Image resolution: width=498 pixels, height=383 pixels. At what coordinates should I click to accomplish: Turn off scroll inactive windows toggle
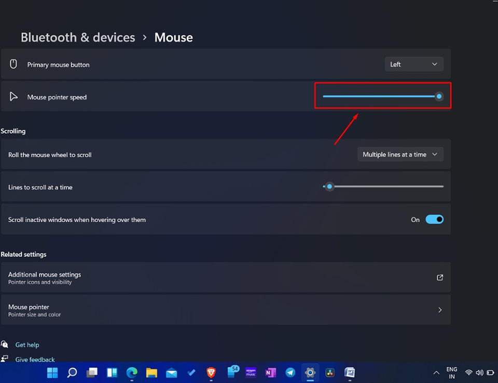tap(434, 220)
